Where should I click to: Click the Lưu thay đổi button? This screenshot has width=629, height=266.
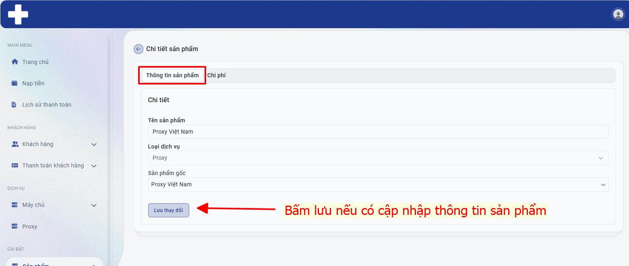[169, 210]
